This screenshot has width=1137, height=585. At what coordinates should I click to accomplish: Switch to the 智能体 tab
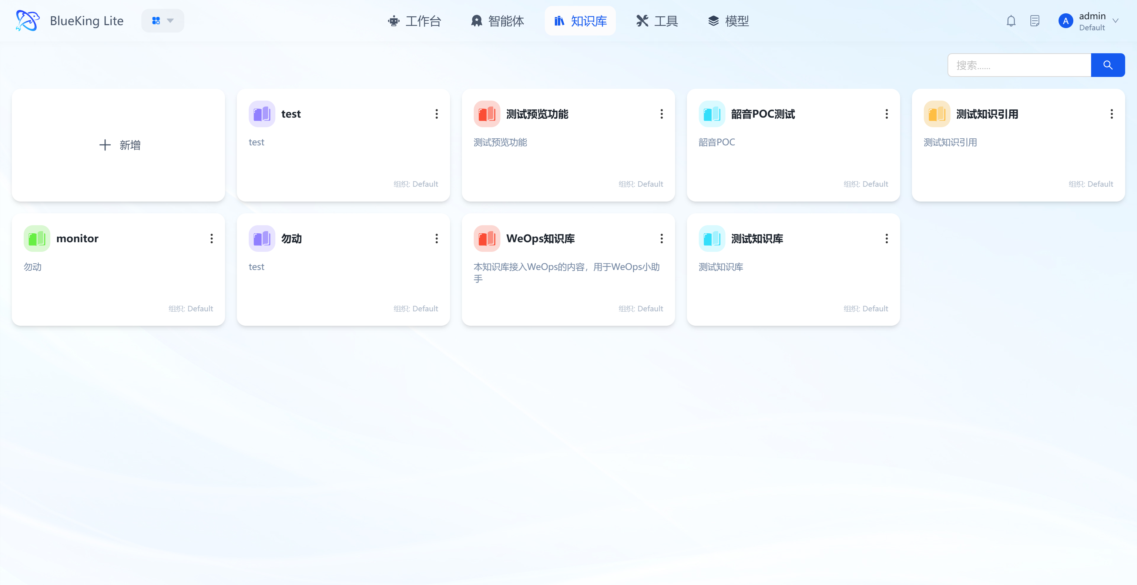pos(497,21)
